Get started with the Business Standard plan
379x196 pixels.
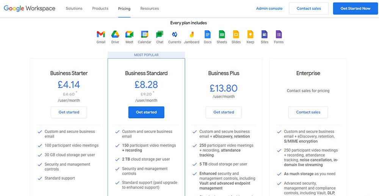point(146,112)
